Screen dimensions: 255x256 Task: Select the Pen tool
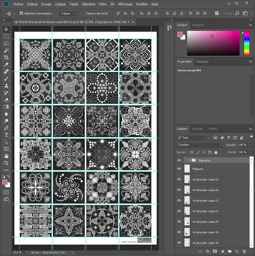(6, 128)
